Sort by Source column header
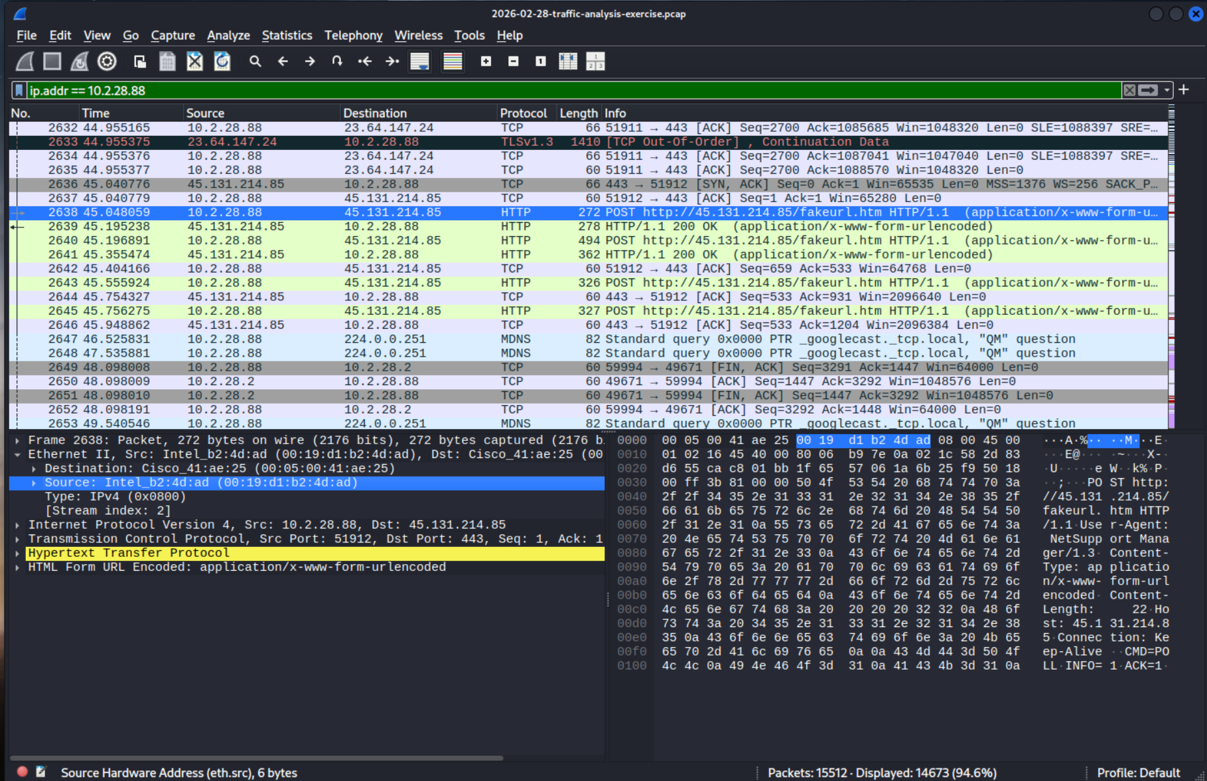The image size is (1207, 781). [x=261, y=113]
